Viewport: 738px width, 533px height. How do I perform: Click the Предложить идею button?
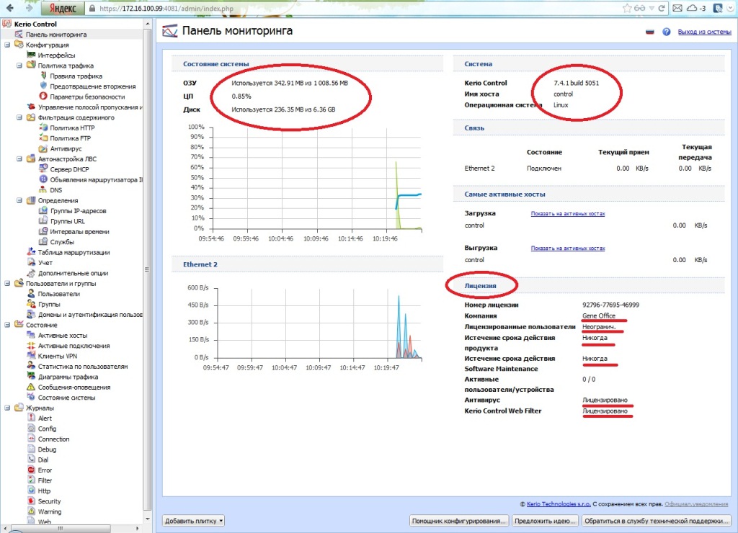pos(545,521)
